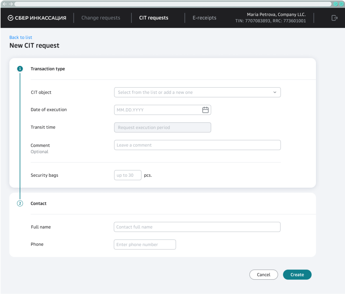Go to the E-receipts tab
Viewport: 345px width, 294px height.
[204, 18]
